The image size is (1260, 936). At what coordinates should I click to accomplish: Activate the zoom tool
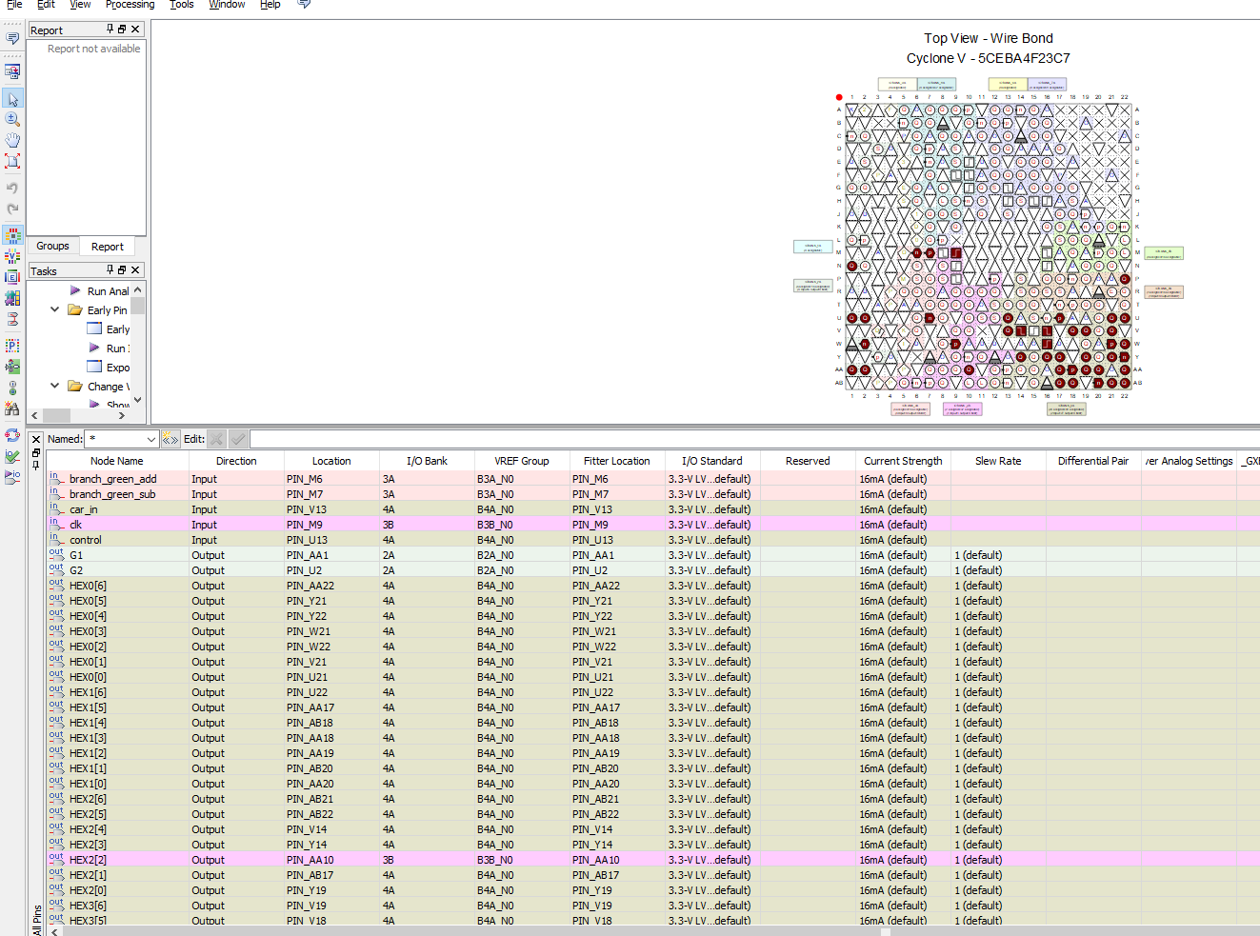[x=12, y=119]
